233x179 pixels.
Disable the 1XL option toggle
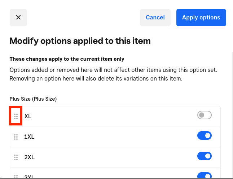tap(204, 136)
